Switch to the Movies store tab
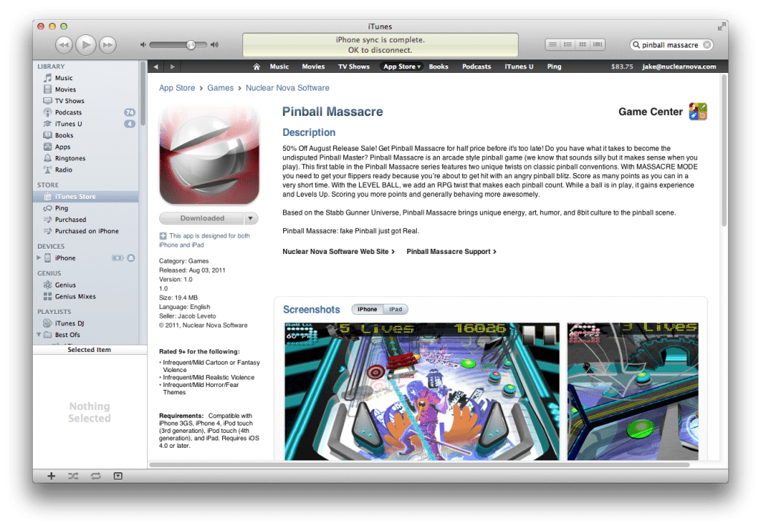The width and height of the screenshot is (761, 528). click(313, 66)
